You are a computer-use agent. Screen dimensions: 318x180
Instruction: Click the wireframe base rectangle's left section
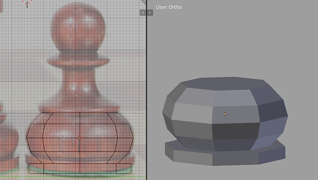[36, 168]
